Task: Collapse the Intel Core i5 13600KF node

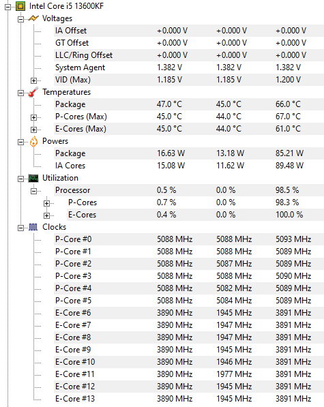Action: (8, 7)
